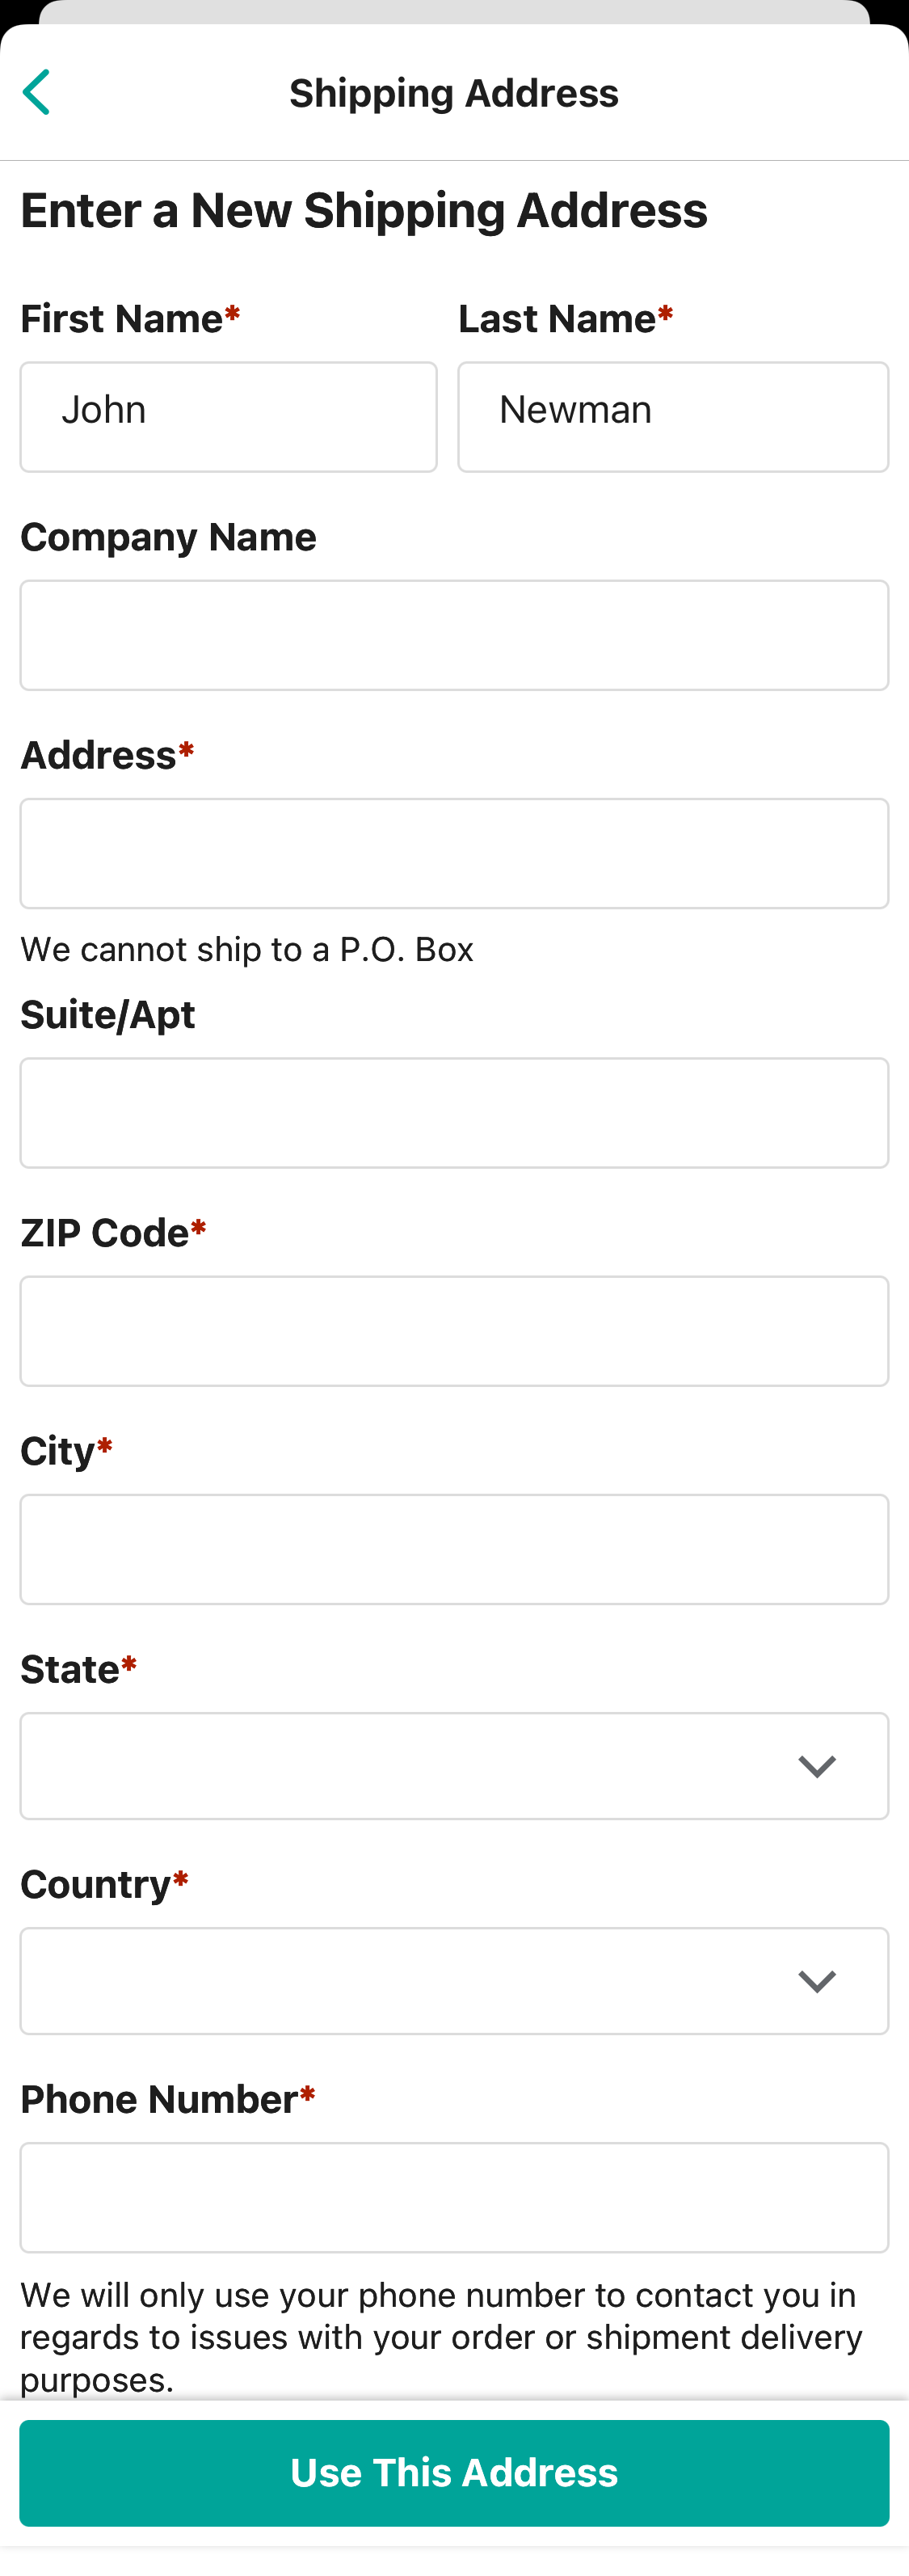Expand the Country selection list
Image resolution: width=909 pixels, height=2576 pixels.
454,1980
